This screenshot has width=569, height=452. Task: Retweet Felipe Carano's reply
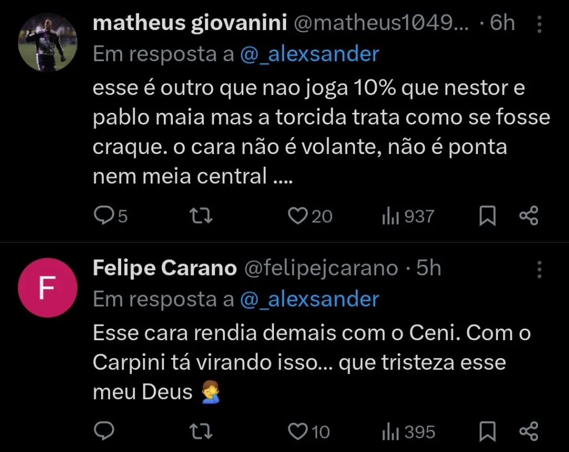pyautogui.click(x=200, y=431)
